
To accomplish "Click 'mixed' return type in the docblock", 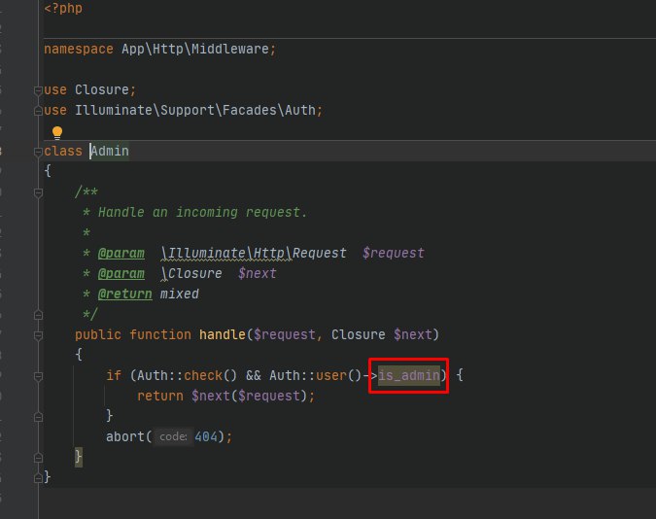I will coord(180,294).
